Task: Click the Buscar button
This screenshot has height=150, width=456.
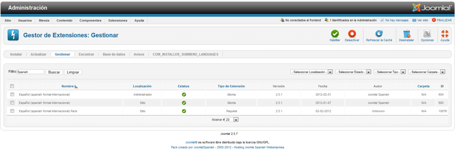Action: click(x=54, y=72)
